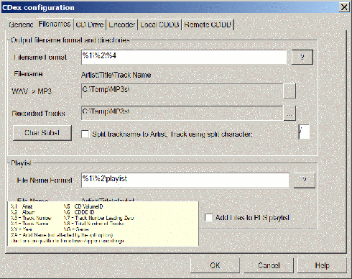The width and height of the screenshot is (352, 279).
Task: Open help for Filename Format field
Action: tap(302, 57)
